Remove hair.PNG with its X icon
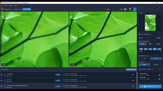The height and width of the screenshot is (91, 163). pos(133,81)
